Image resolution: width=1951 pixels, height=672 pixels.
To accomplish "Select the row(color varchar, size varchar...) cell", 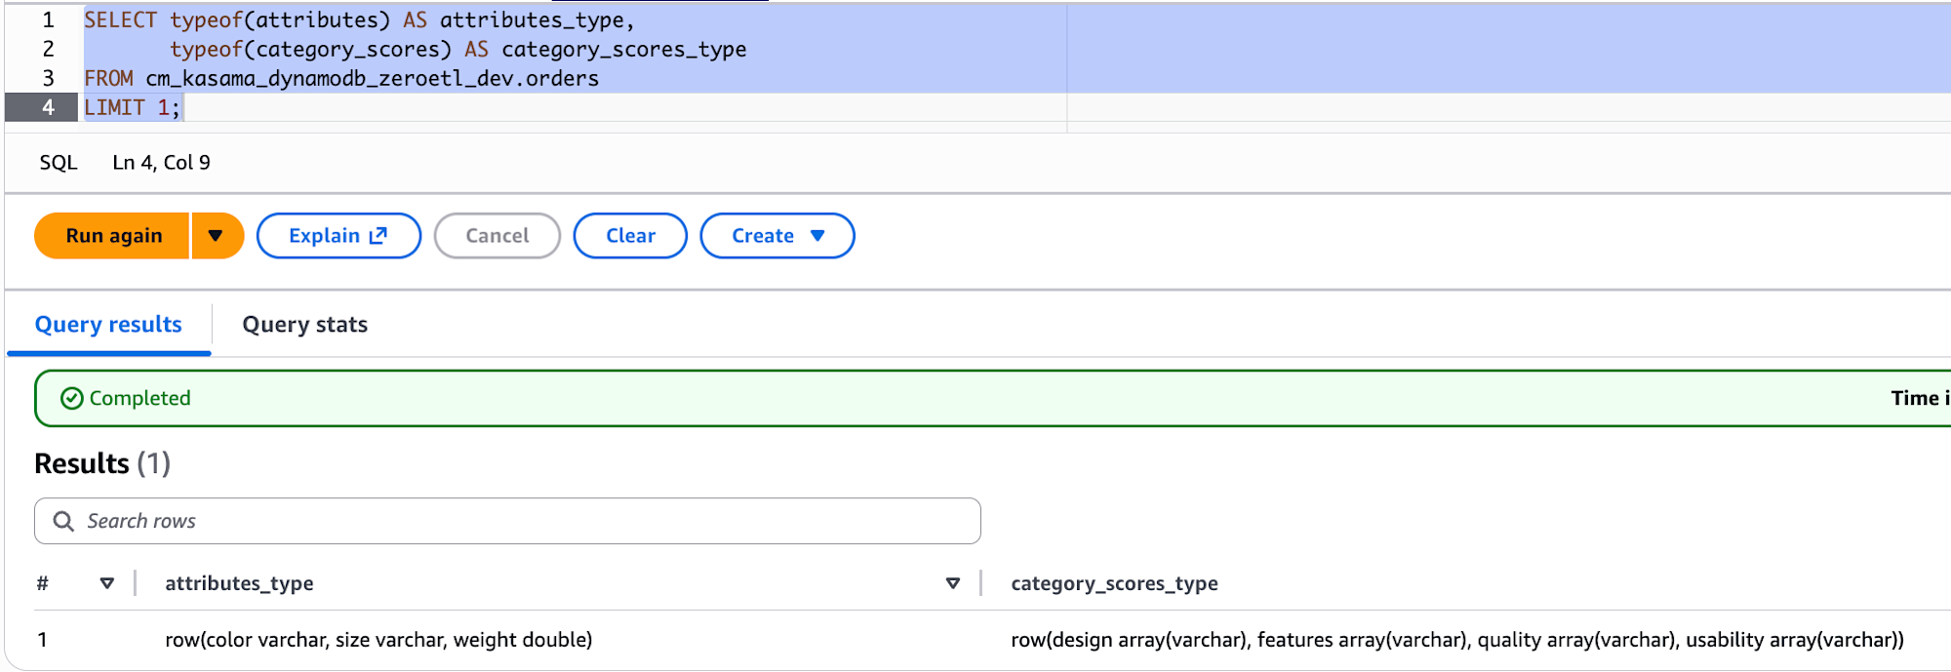I will coord(378,640).
